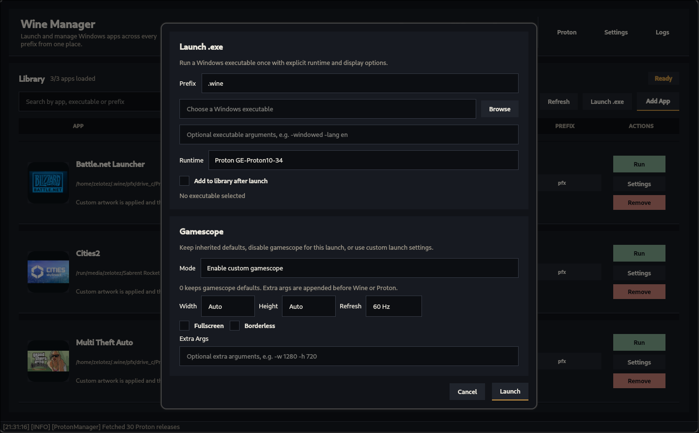Click the Wine Manager title
The width and height of the screenshot is (699, 433).
(x=58, y=24)
